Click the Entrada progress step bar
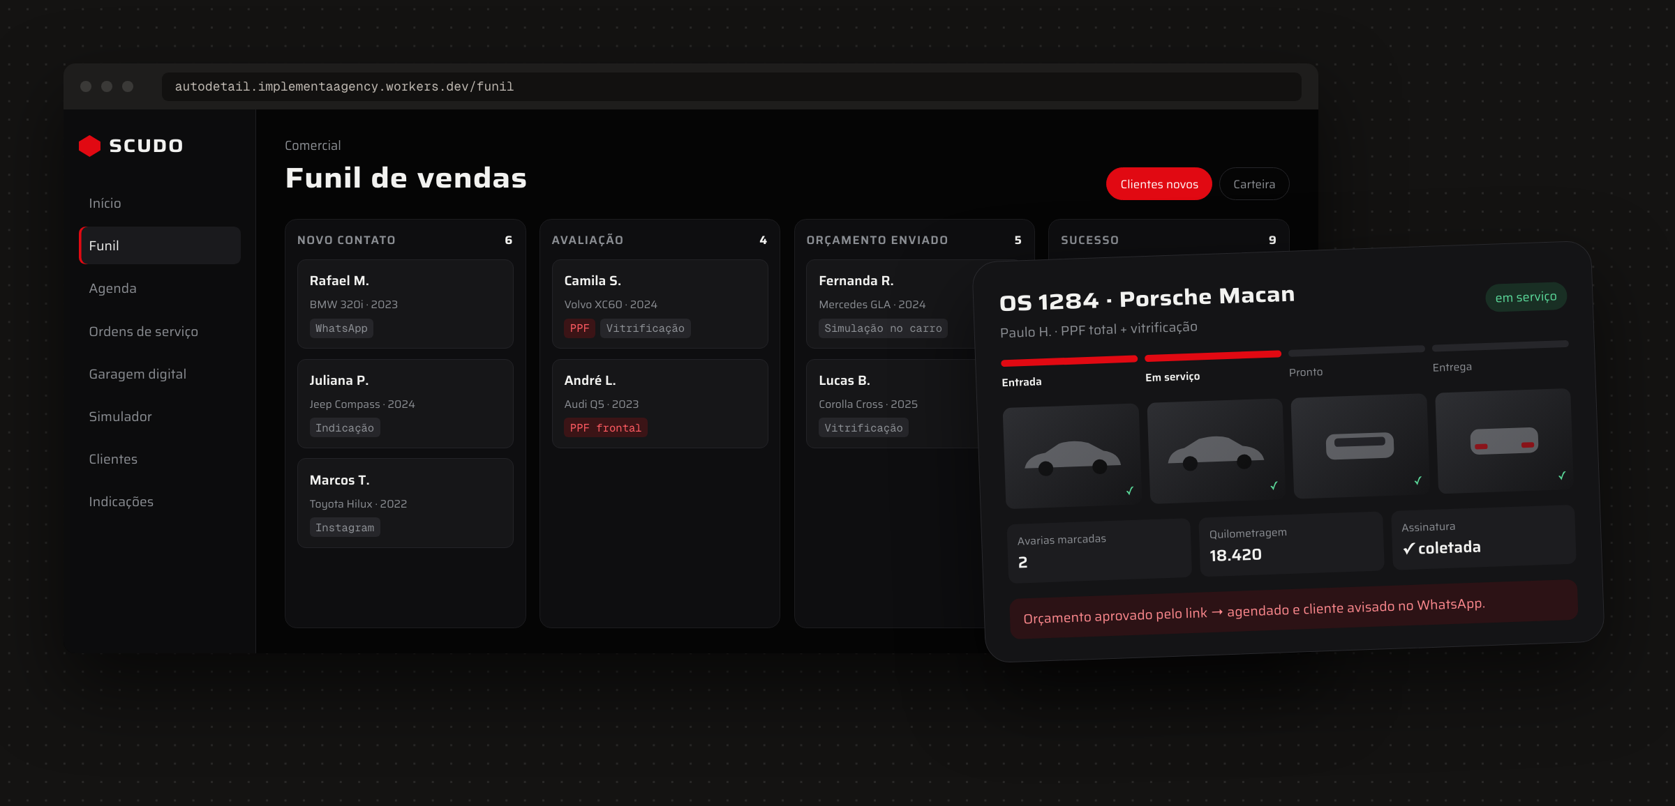The height and width of the screenshot is (806, 1675). [1069, 360]
